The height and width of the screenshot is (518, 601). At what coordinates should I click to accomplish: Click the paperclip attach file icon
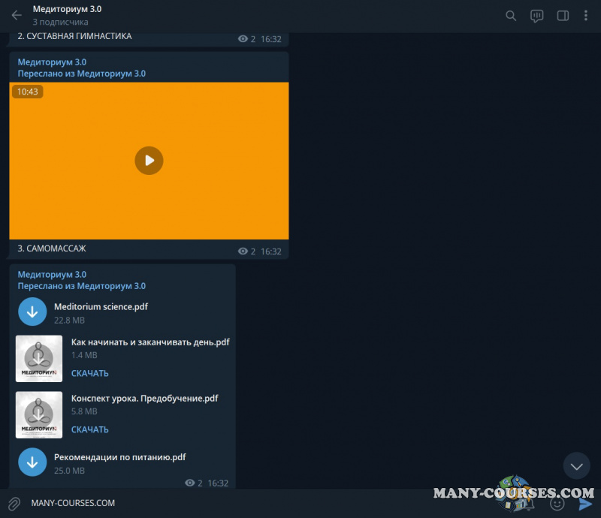click(14, 503)
